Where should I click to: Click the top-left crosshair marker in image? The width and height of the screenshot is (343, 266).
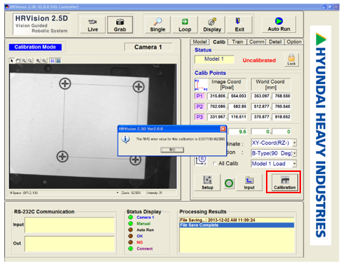[65, 83]
